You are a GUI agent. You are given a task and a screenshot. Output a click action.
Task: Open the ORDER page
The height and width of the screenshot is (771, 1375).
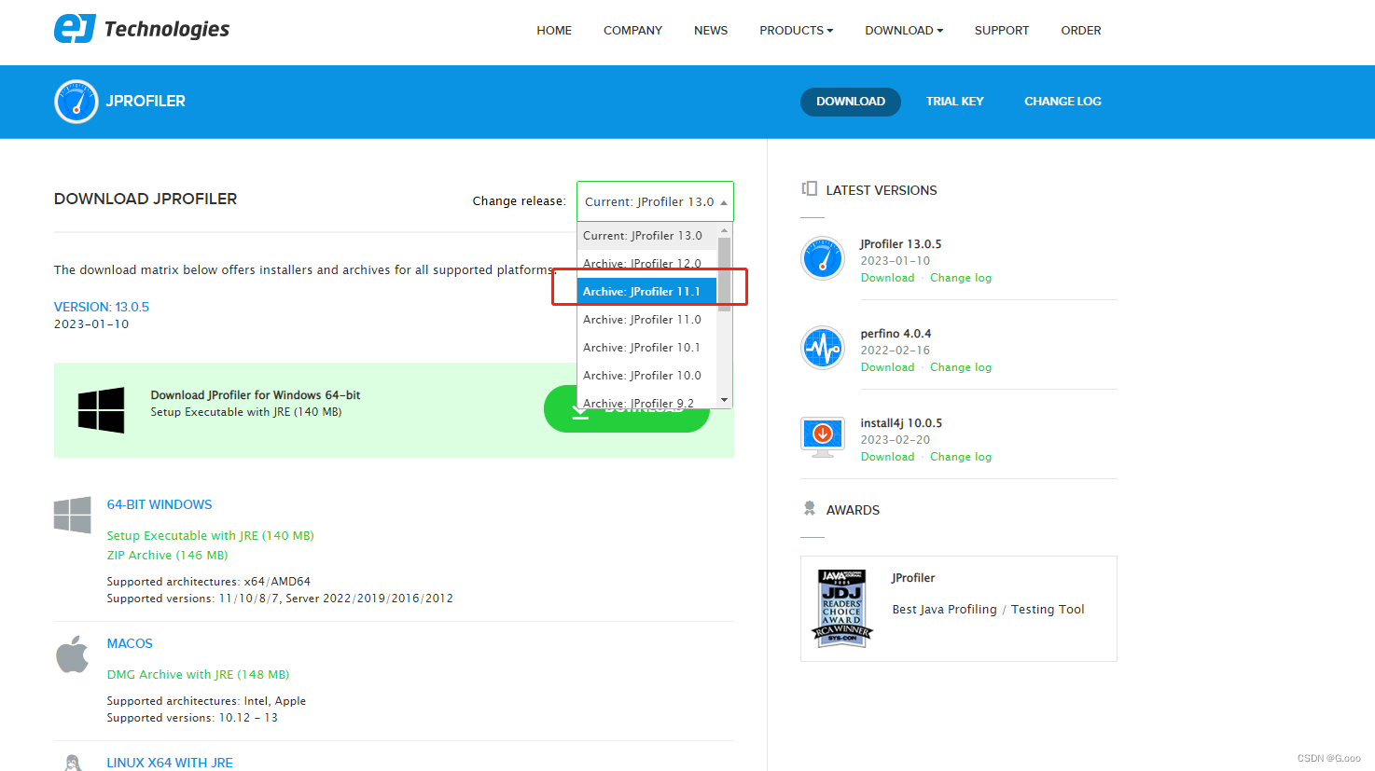(1080, 31)
